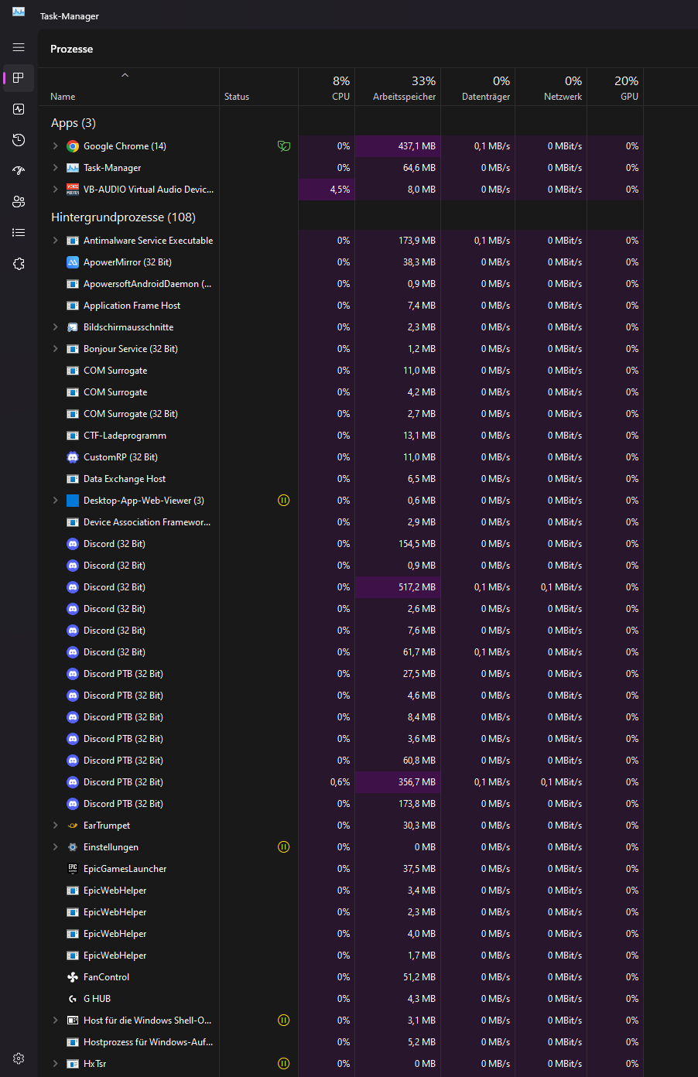This screenshot has width=698, height=1077.
Task: Open the Services section in the sidebar
Action: pyautogui.click(x=19, y=263)
